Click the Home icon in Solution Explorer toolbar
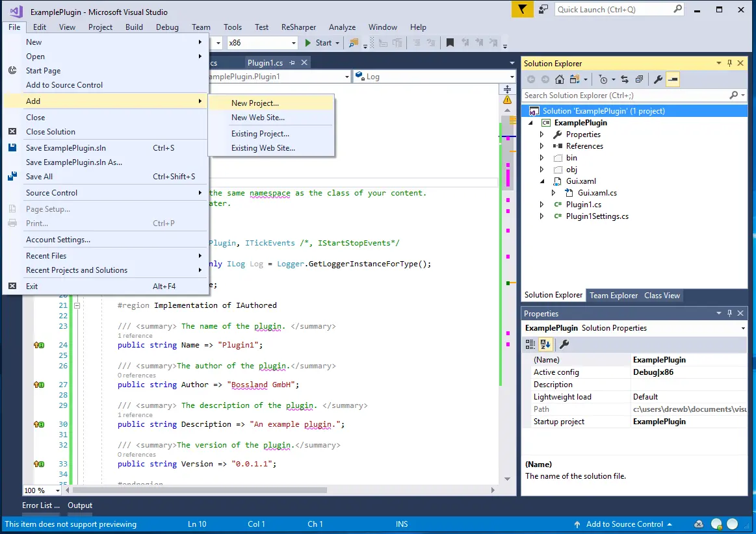The width and height of the screenshot is (756, 534). (x=559, y=79)
